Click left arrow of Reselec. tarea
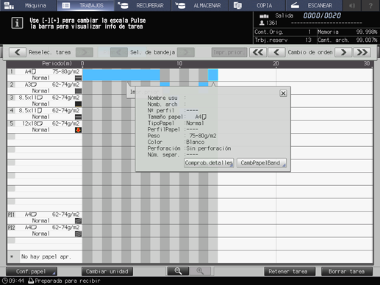The height and width of the screenshot is (285, 380). [x=18, y=52]
